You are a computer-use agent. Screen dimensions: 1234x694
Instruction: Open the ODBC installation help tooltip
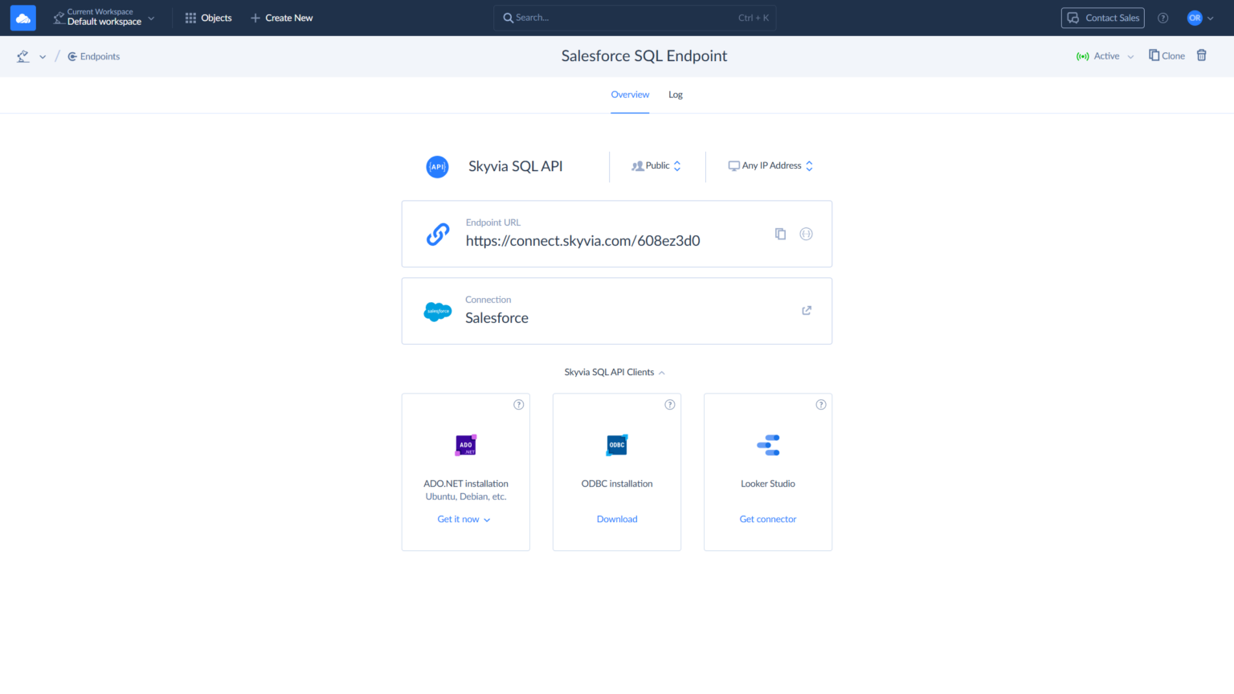(x=669, y=405)
